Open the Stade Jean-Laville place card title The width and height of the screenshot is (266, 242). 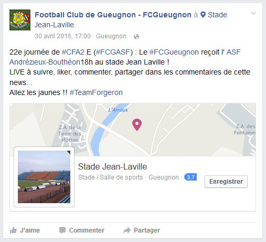click(112, 166)
